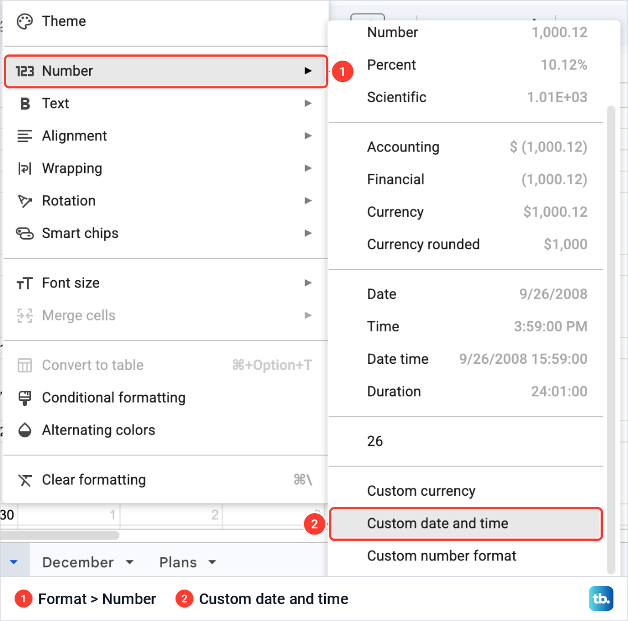Click the submenu vertical scrollbar

click(611, 340)
